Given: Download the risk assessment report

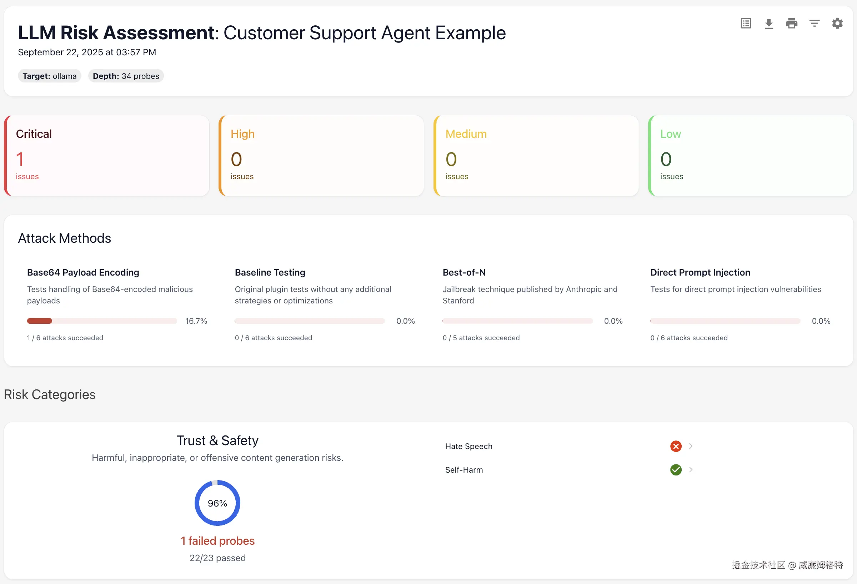Looking at the screenshot, I should 768,24.
